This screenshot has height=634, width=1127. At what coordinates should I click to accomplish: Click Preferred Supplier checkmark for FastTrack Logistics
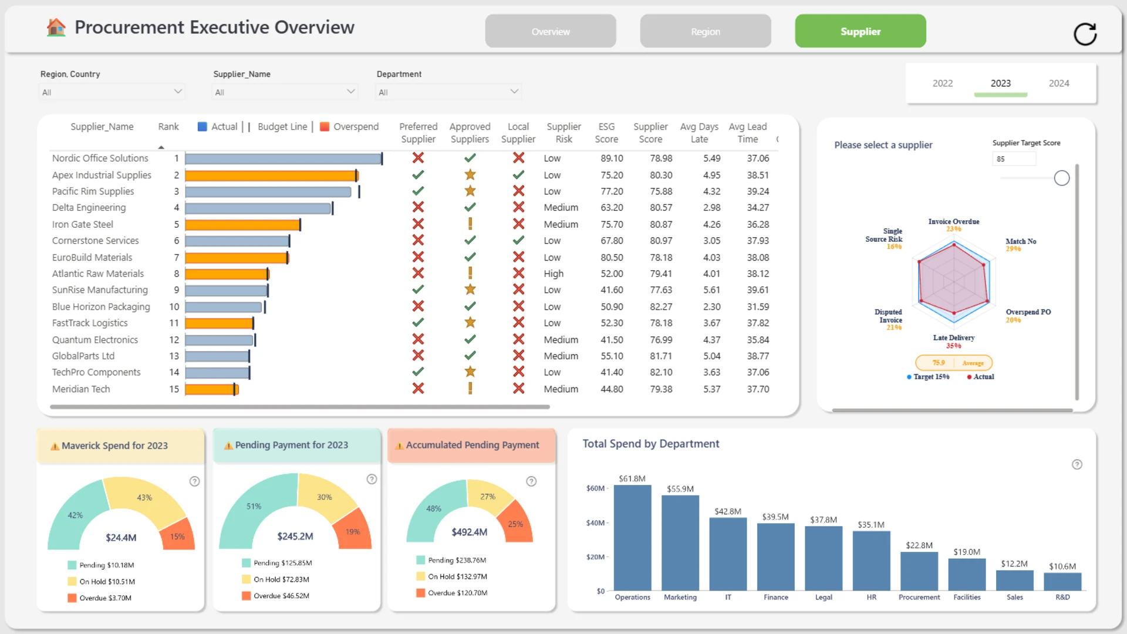click(418, 323)
